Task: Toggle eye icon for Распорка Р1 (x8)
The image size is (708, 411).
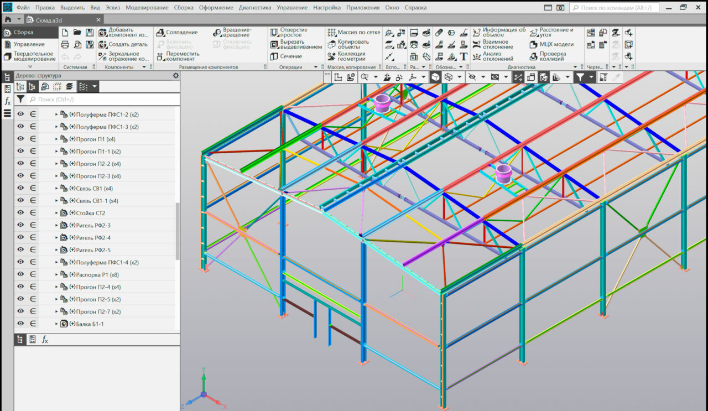Action: (20, 274)
